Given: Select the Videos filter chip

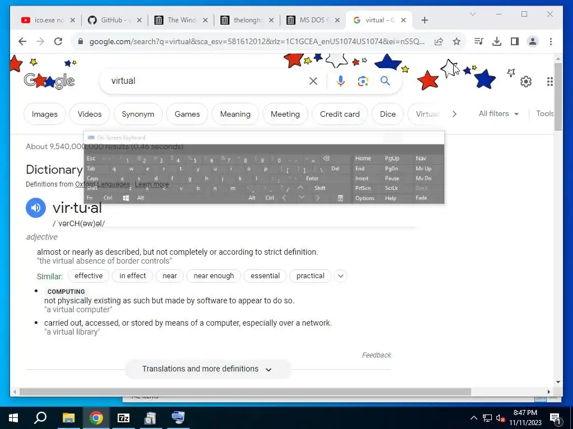Looking at the screenshot, I should (x=90, y=114).
